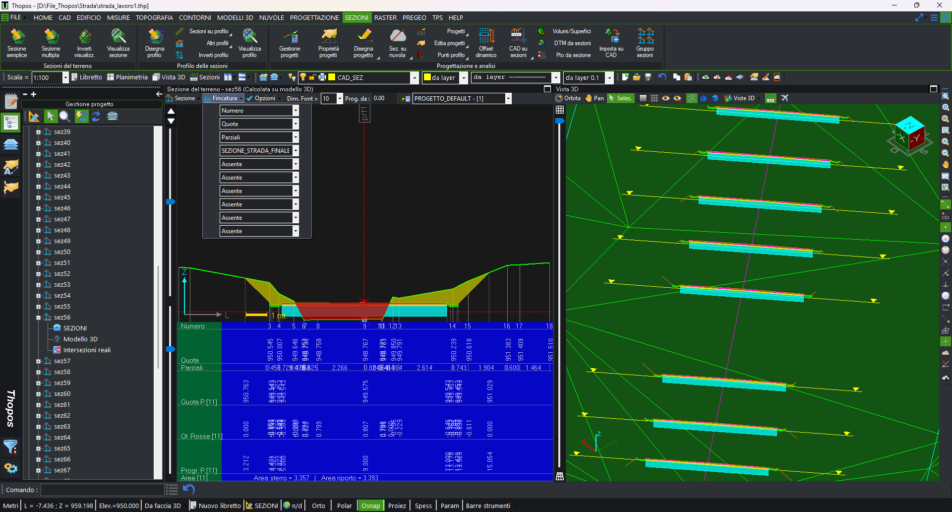Open da layer color dropdown
Screen dimensions: 952x512
coord(464,77)
